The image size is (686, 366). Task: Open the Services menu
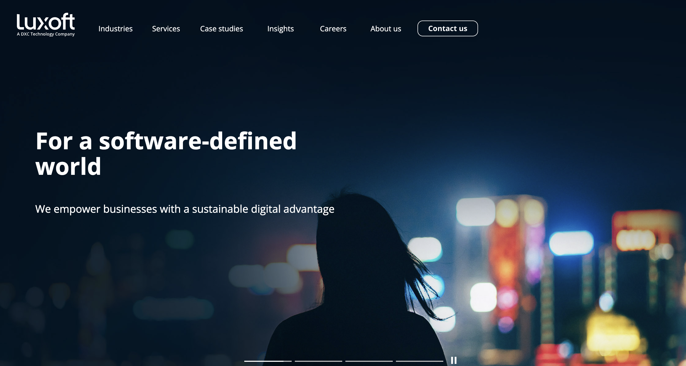click(x=166, y=29)
